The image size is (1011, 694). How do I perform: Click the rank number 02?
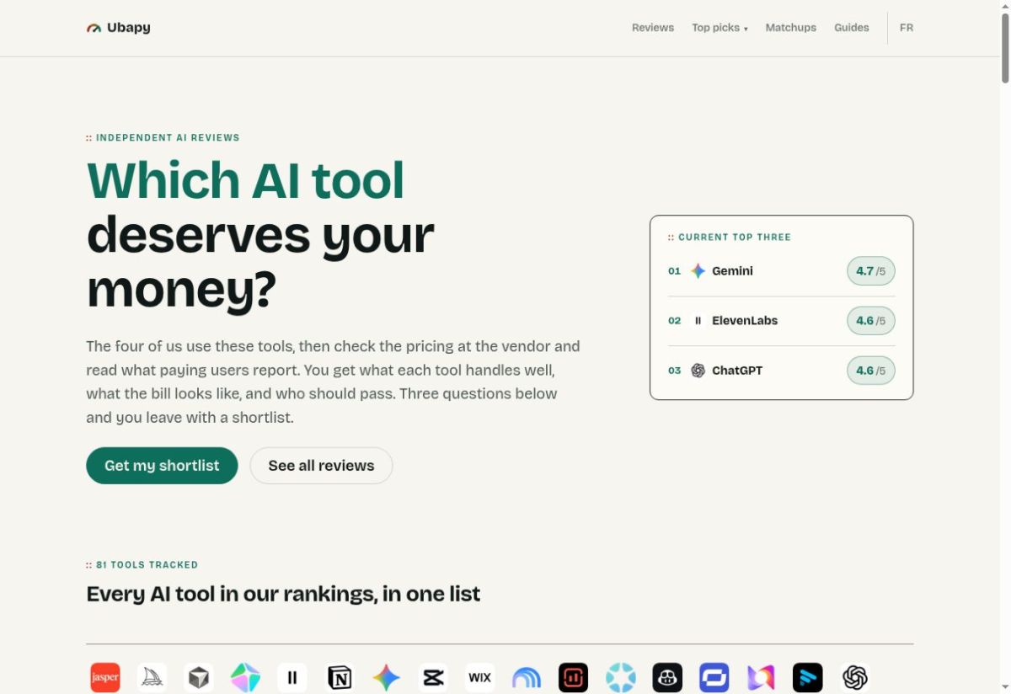[x=674, y=321]
